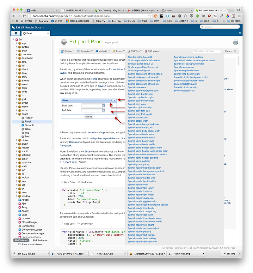Toggle Live Preview for first example
Viewport: 253px width, 273px height.
coord(85,182)
